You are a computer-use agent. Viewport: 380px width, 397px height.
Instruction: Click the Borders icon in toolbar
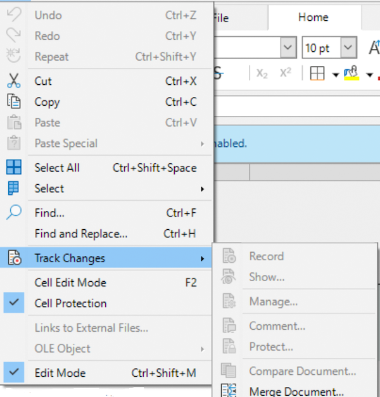[318, 73]
